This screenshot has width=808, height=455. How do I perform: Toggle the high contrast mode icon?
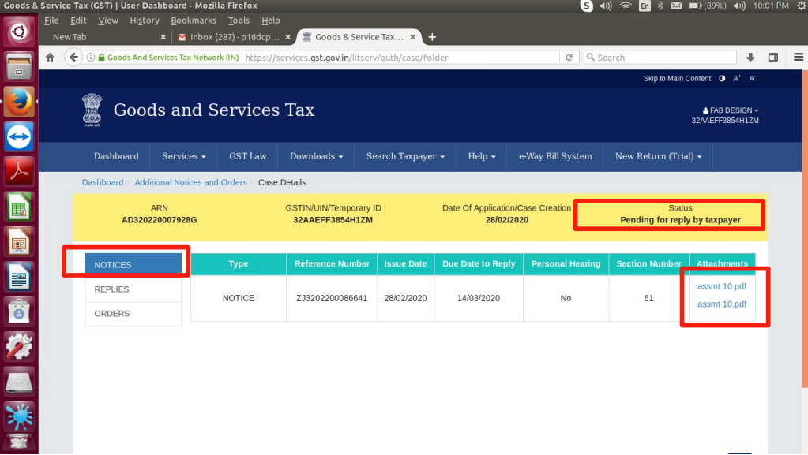[x=722, y=78]
